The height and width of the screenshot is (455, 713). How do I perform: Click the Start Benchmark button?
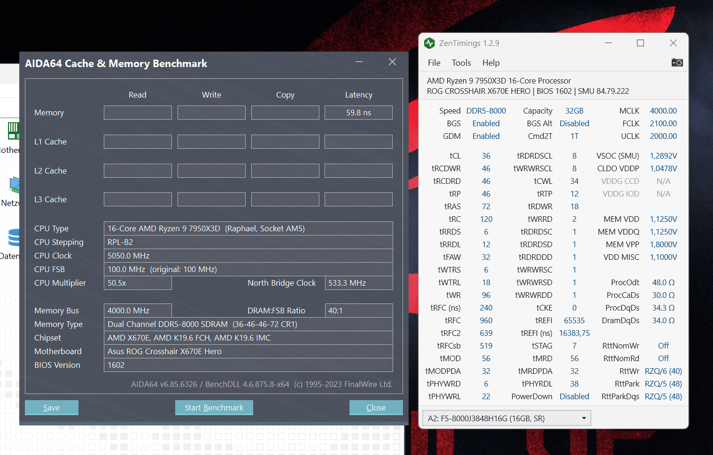click(214, 408)
